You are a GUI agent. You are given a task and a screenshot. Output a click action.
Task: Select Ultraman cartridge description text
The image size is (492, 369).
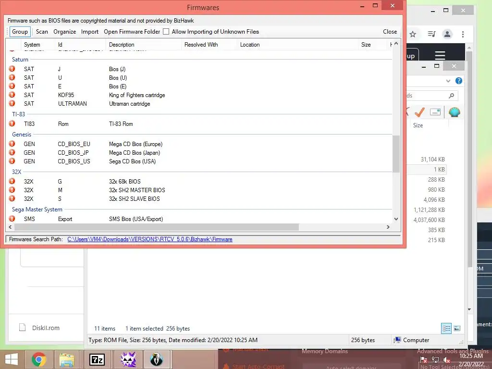pyautogui.click(x=129, y=104)
